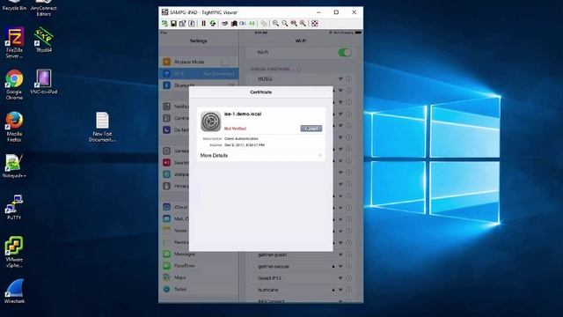Select Wi-Fi row in Settings sidebar
Image resolution: width=563 pixels, height=317 pixels.
tap(199, 74)
